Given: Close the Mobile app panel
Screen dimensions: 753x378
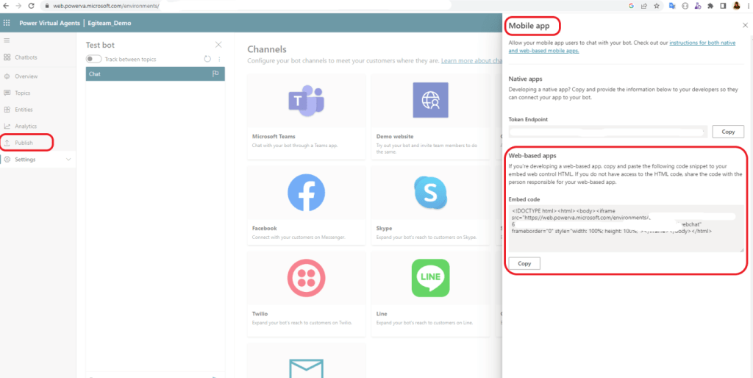Looking at the screenshot, I should pyautogui.click(x=745, y=26).
